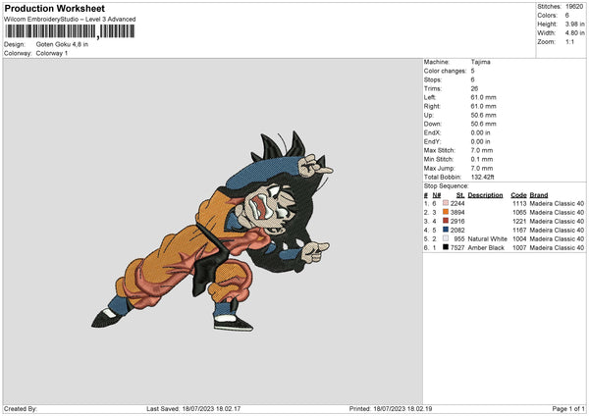
Task: Click the 'Natural White' description text
Action: point(488,238)
